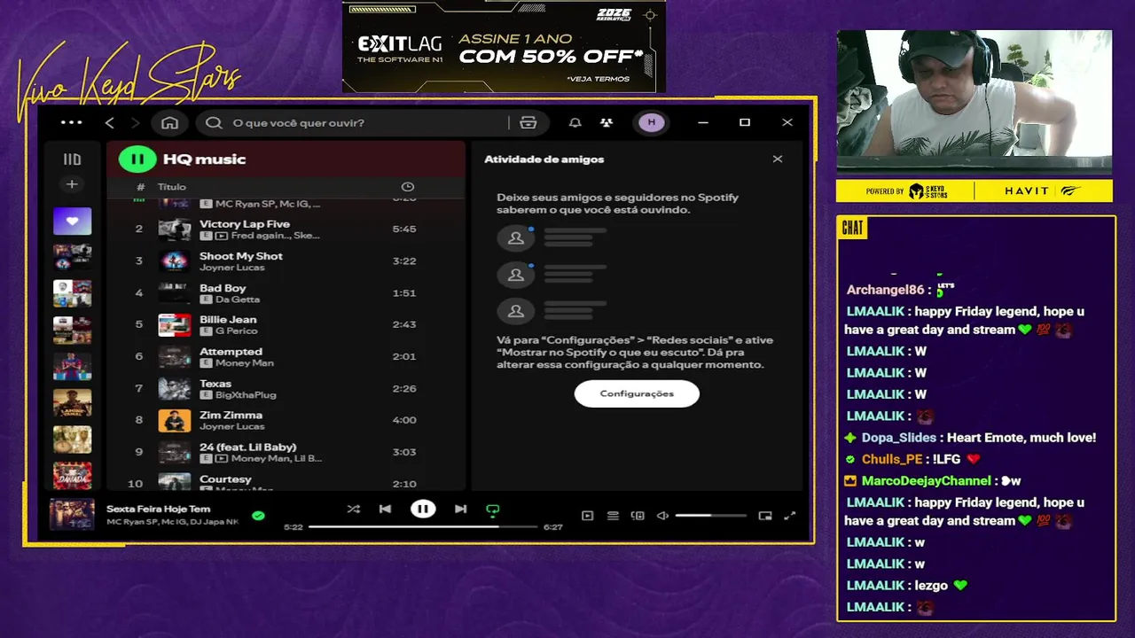Open the Spotify Home icon
Screen dimensions: 1135x638
point(169,122)
